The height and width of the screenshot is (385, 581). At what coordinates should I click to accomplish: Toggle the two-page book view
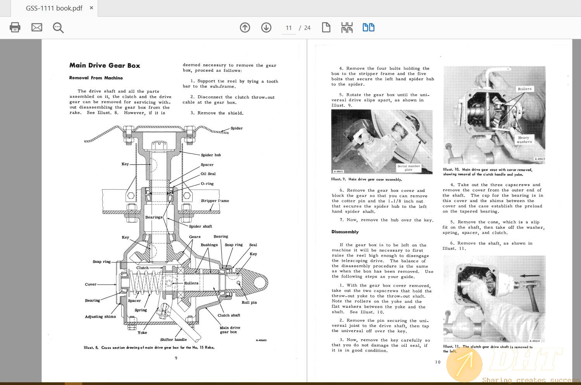pos(368,28)
